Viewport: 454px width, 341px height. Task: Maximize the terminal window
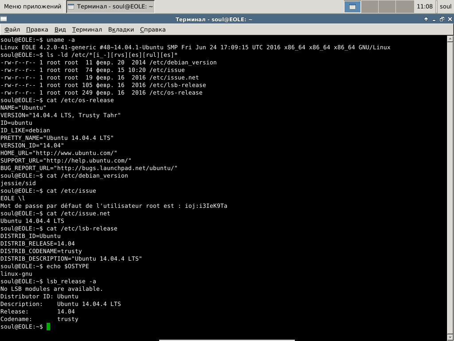(x=442, y=19)
